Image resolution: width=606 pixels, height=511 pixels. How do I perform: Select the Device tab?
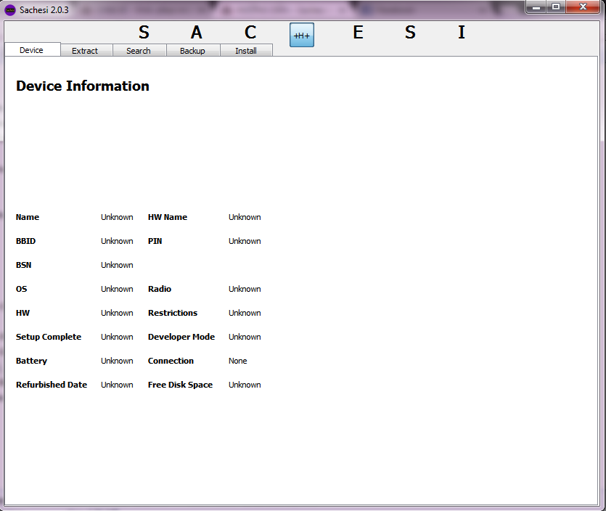point(31,50)
